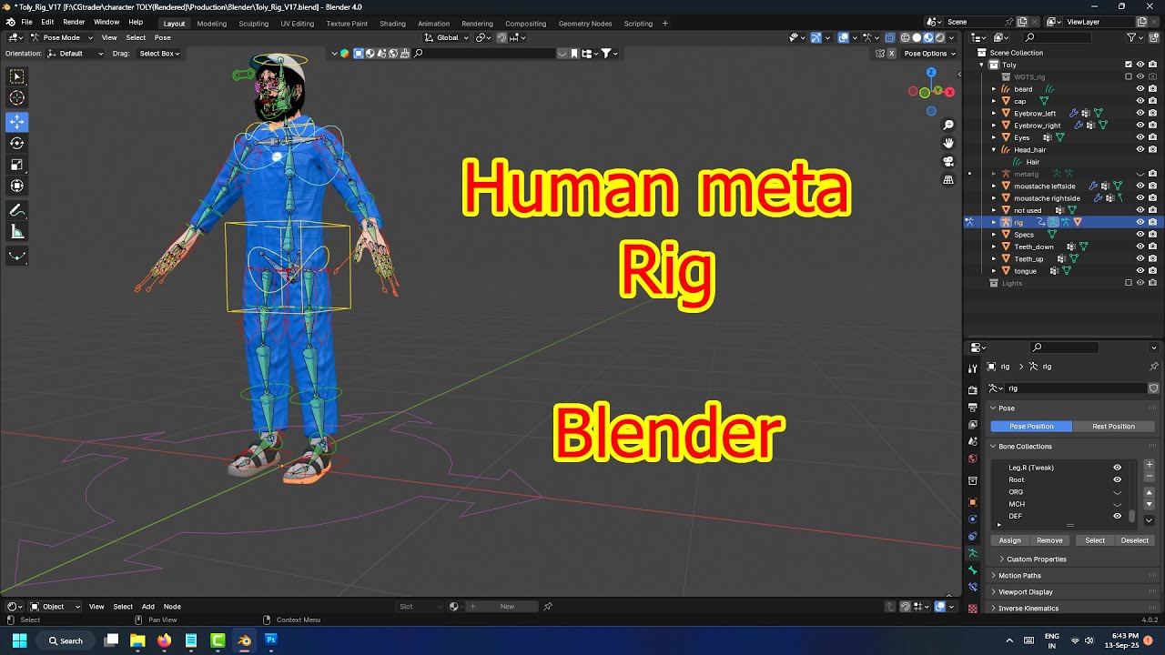Activate the Breakdowner pose tool
Image resolution: width=1165 pixels, height=655 pixels.
coord(17,257)
